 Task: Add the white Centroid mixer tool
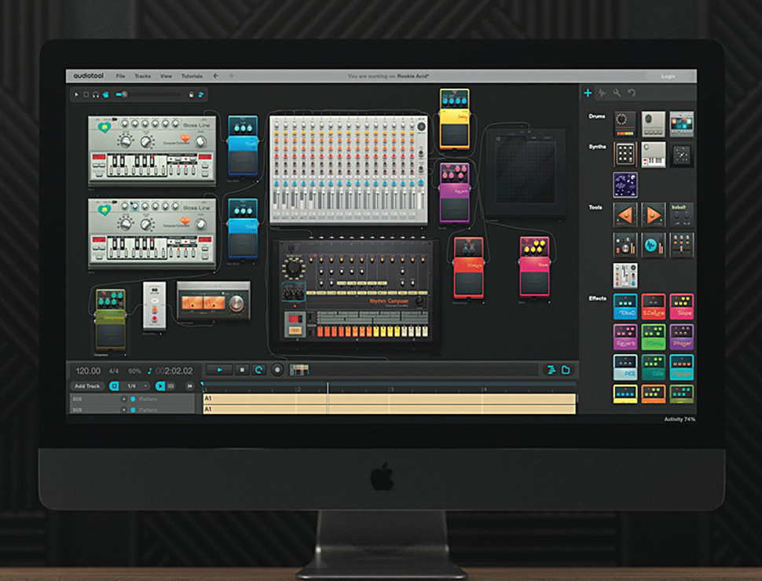tap(625, 276)
